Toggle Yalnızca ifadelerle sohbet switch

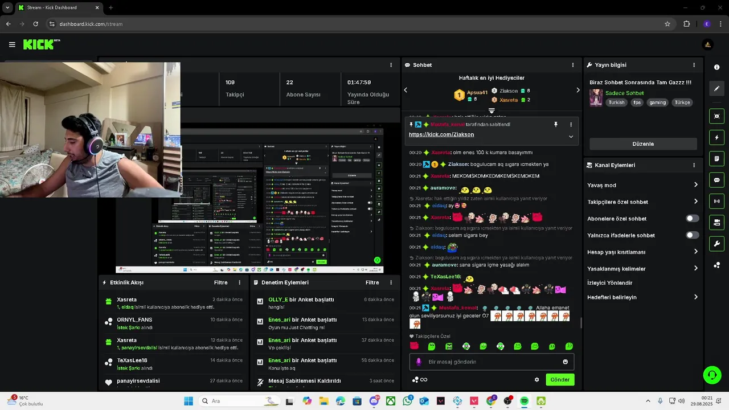692,235
